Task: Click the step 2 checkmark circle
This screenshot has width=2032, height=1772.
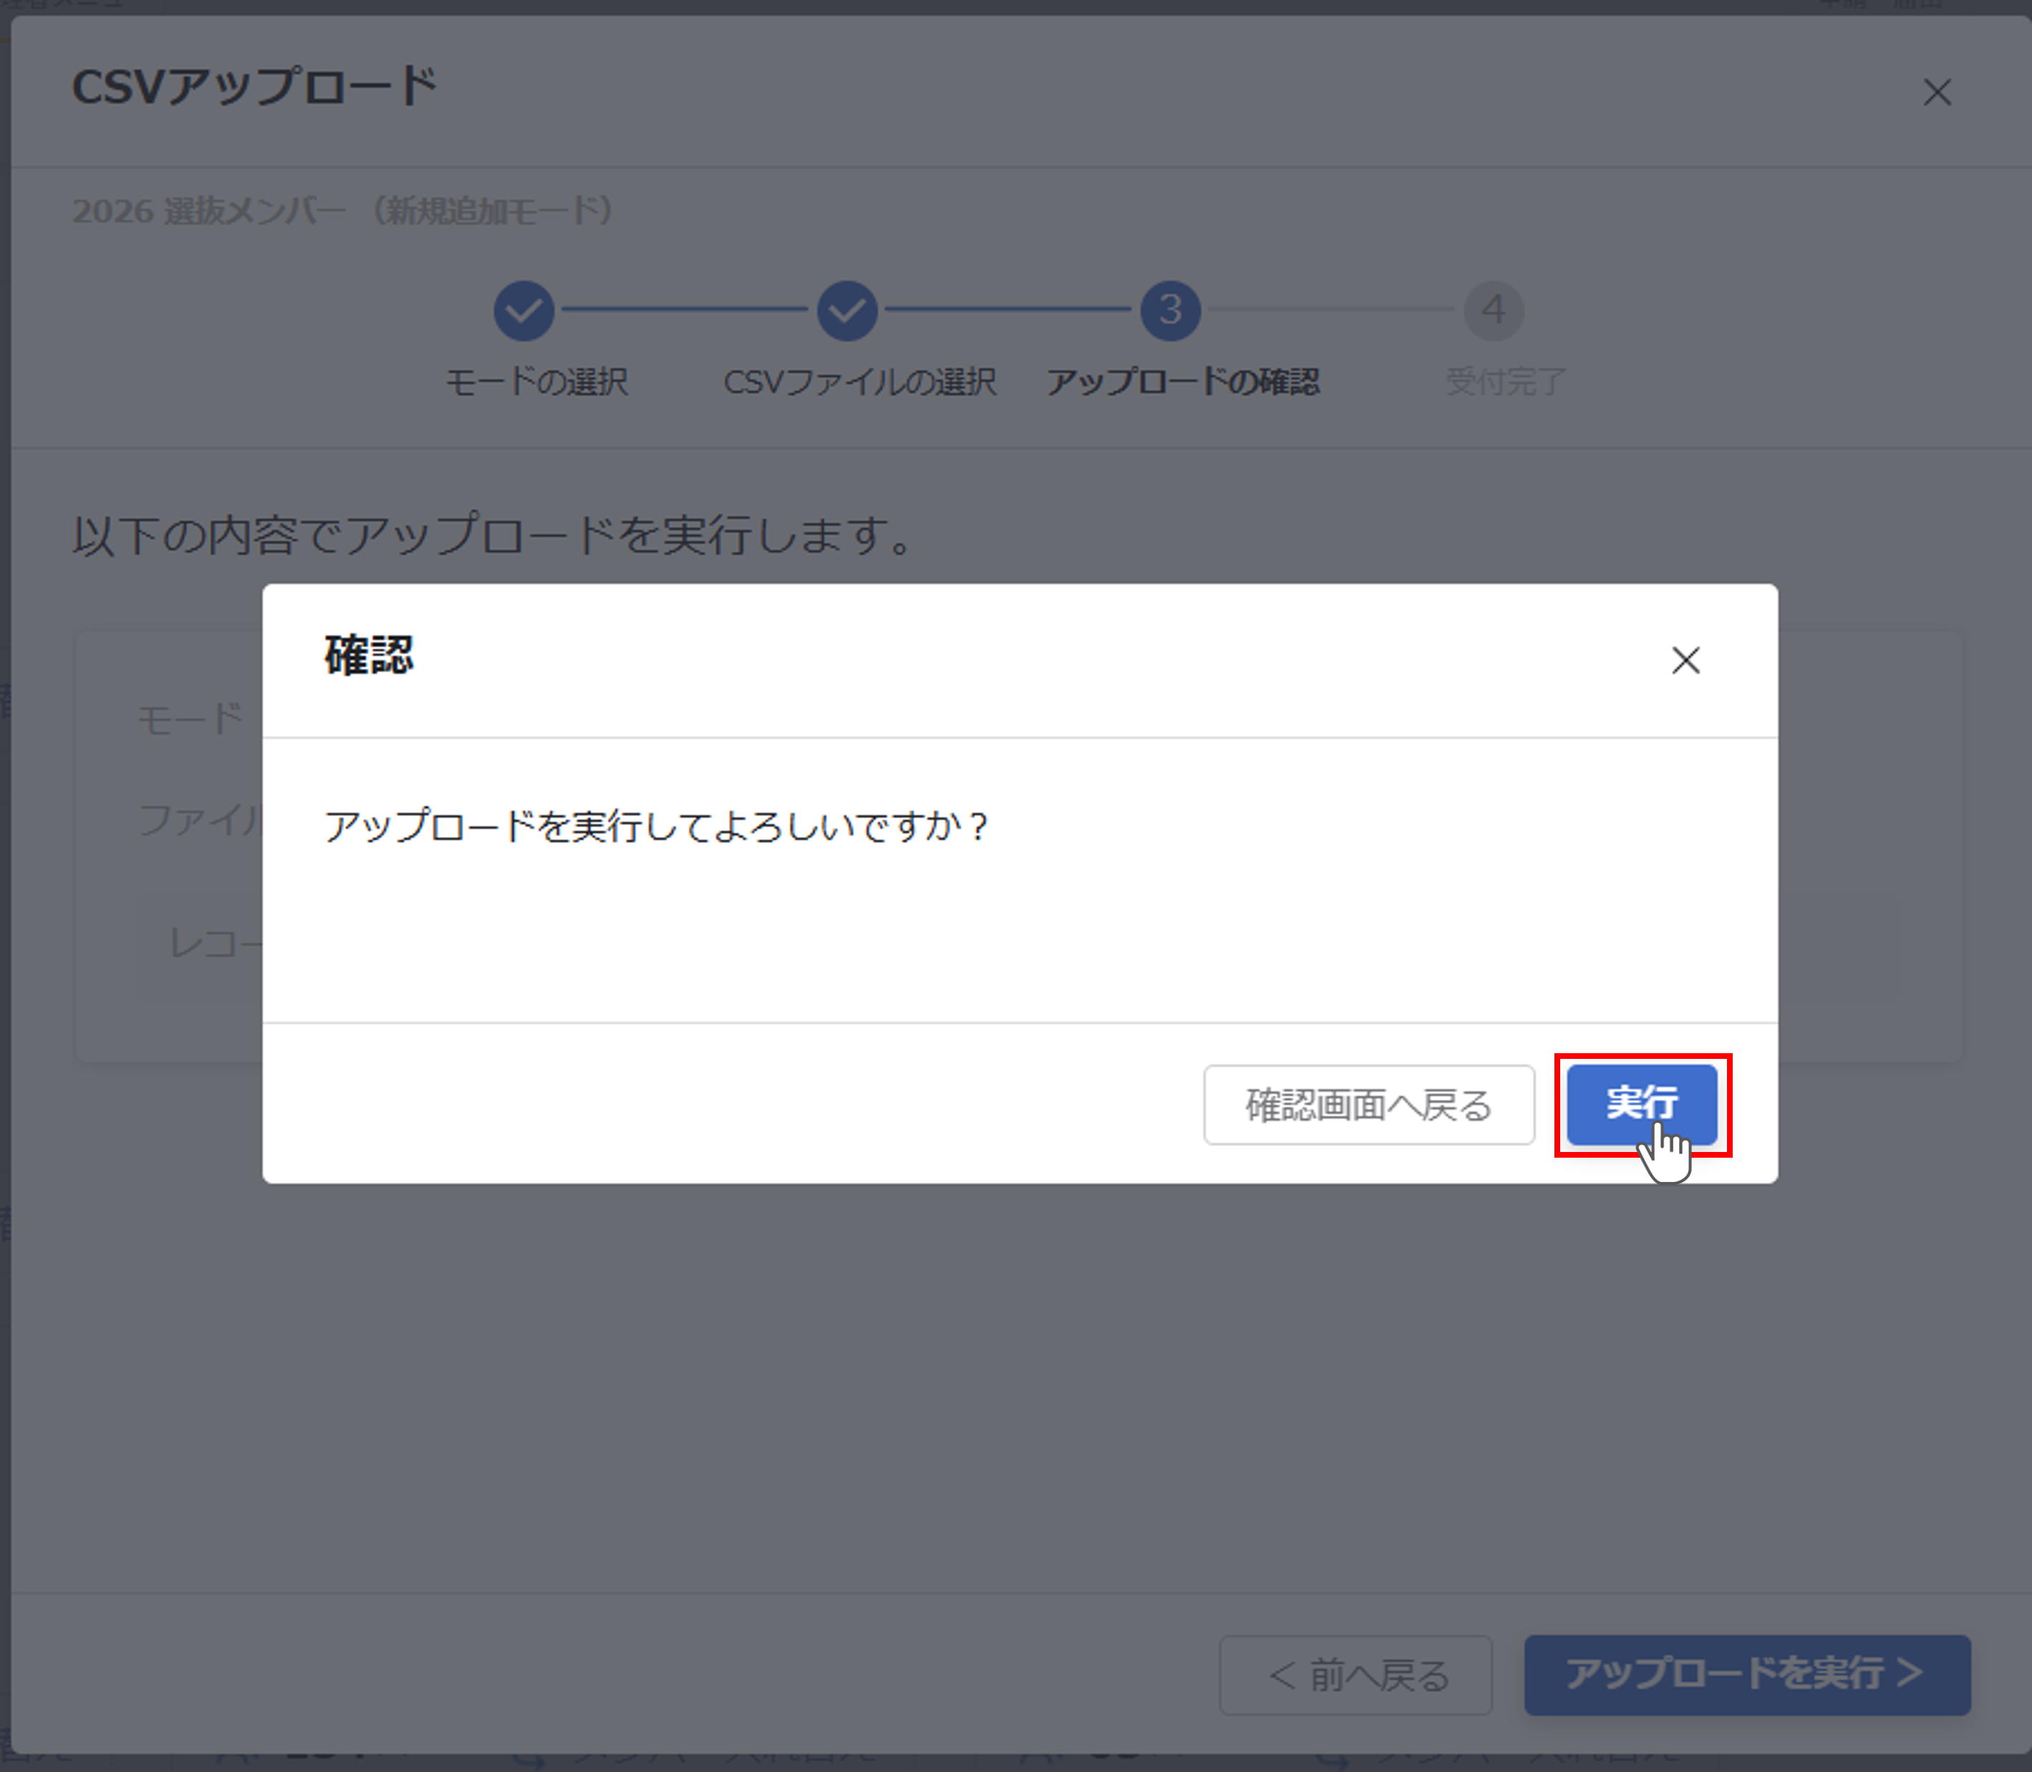Action: pyautogui.click(x=846, y=311)
